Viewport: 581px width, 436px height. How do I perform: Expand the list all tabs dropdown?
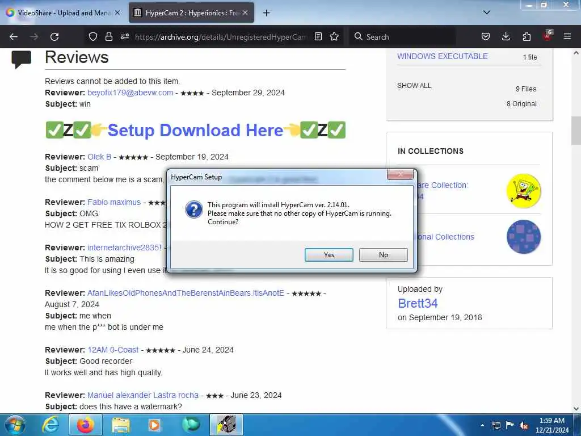click(487, 12)
